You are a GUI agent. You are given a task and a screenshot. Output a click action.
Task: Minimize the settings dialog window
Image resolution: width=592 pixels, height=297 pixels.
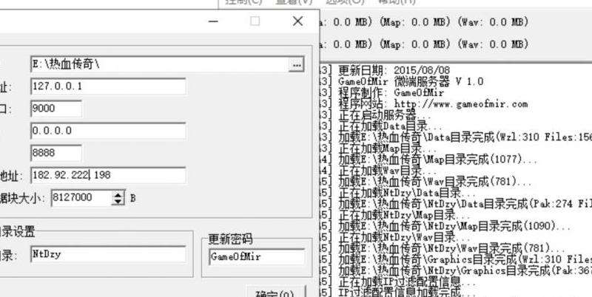tap(213, 21)
